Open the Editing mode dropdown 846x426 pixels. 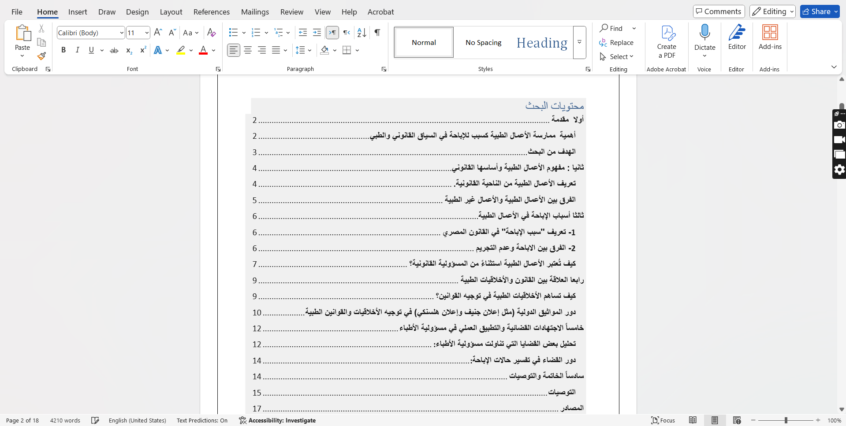point(772,11)
